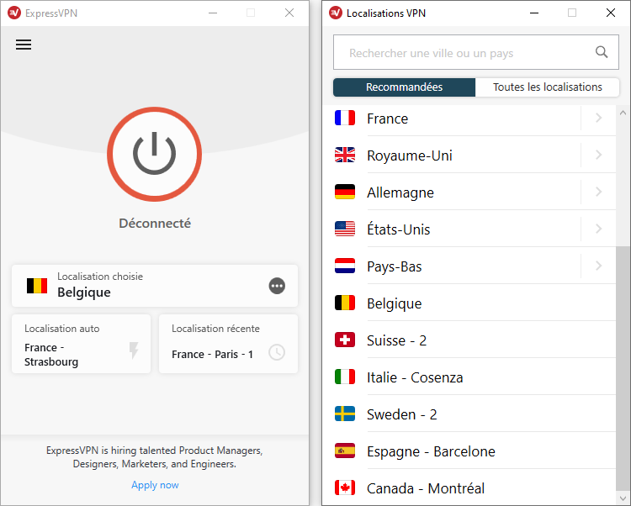This screenshot has width=631, height=506.
Task: Click the ExpressVPN logo in main window title
Action: 14,13
